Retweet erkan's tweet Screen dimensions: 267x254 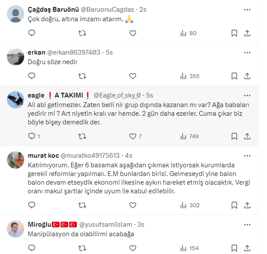click(82, 76)
